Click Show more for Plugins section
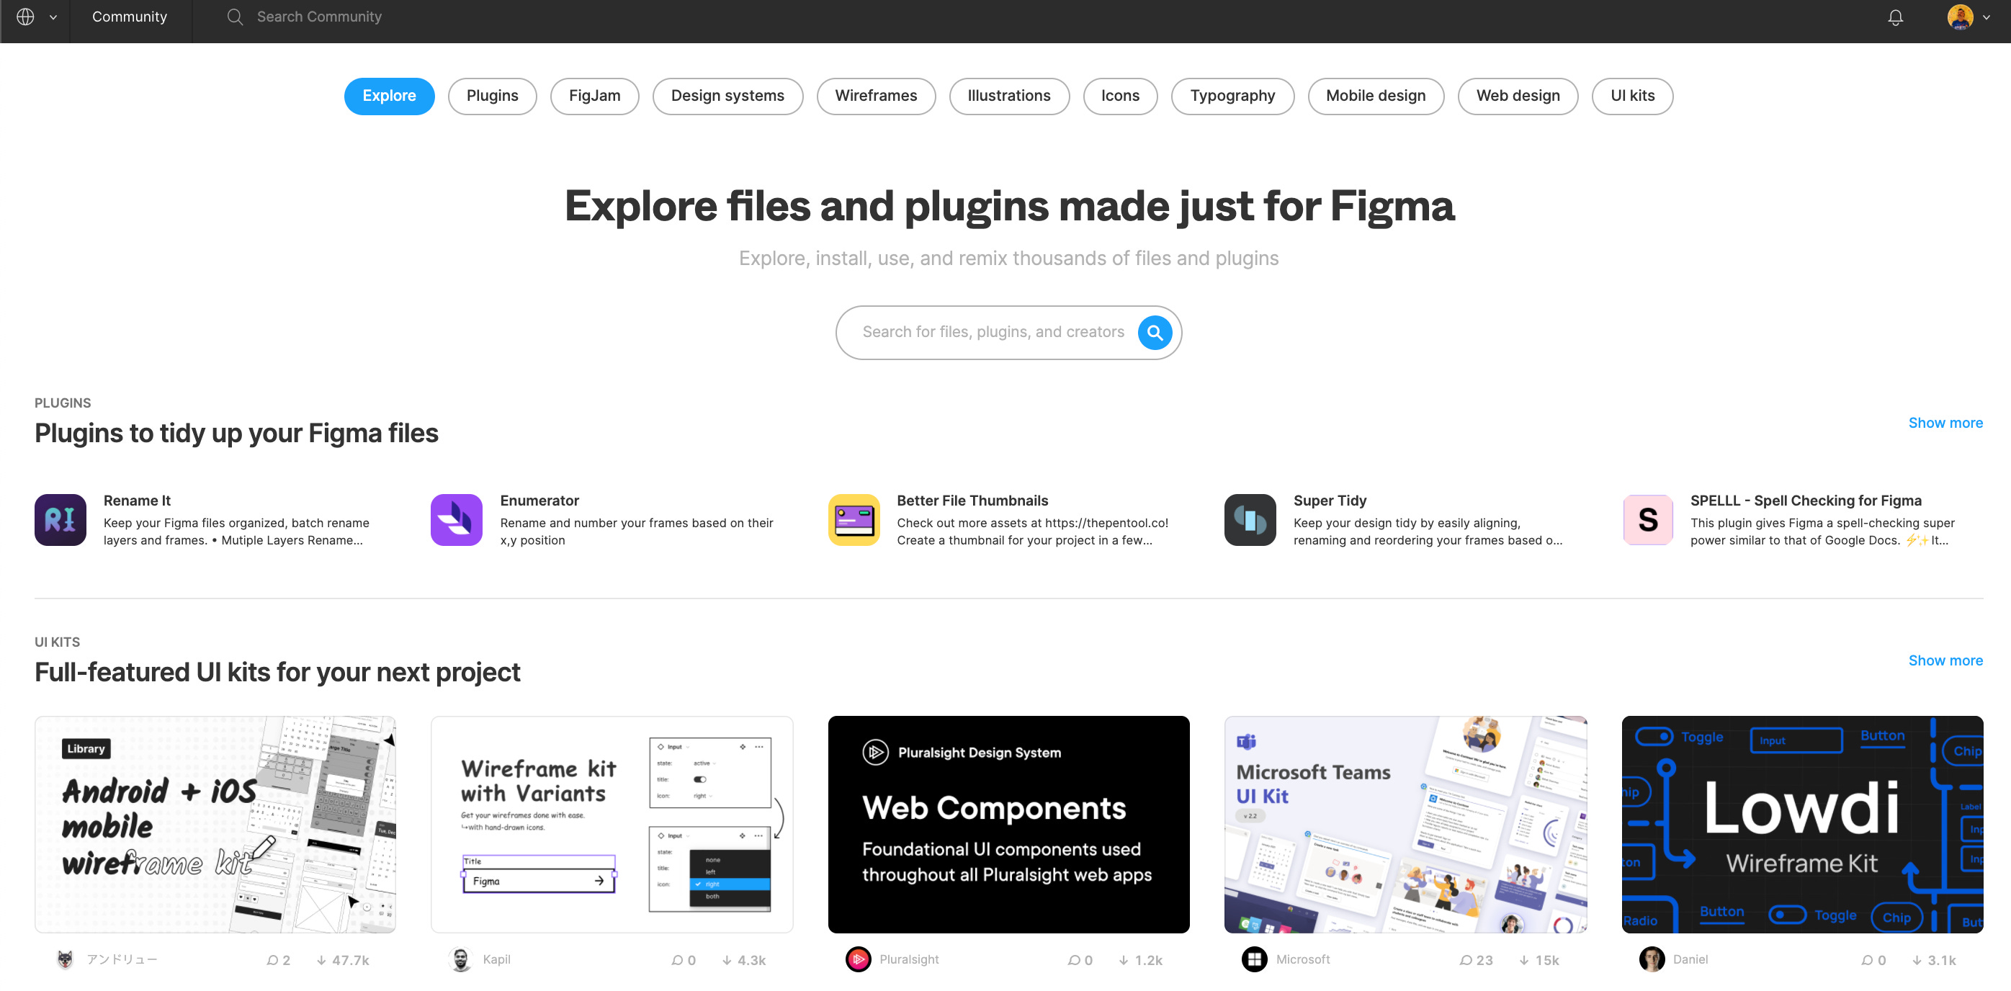Image resolution: width=2011 pixels, height=991 pixels. point(1945,423)
